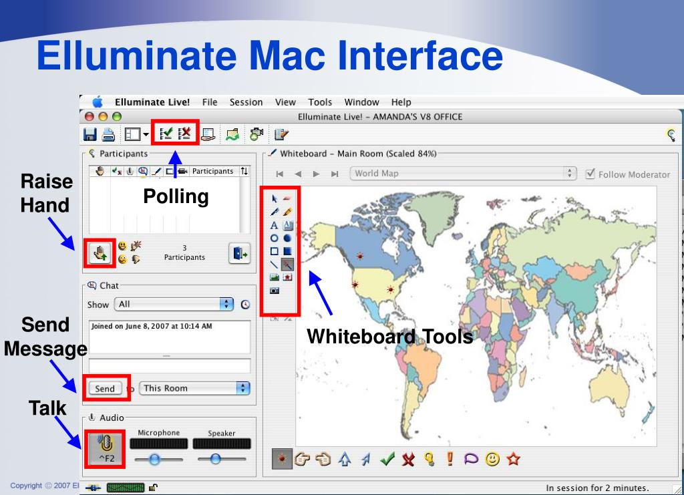Select the whiteboard pen tool

(275, 212)
